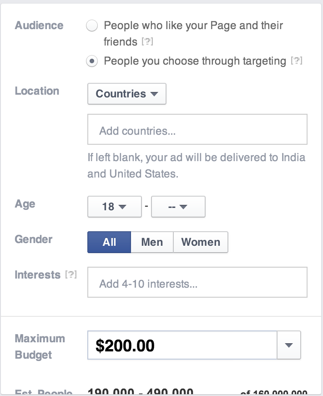Screen dimensions: 323x396
Task: Click the Audience section label
Action: click(x=39, y=26)
